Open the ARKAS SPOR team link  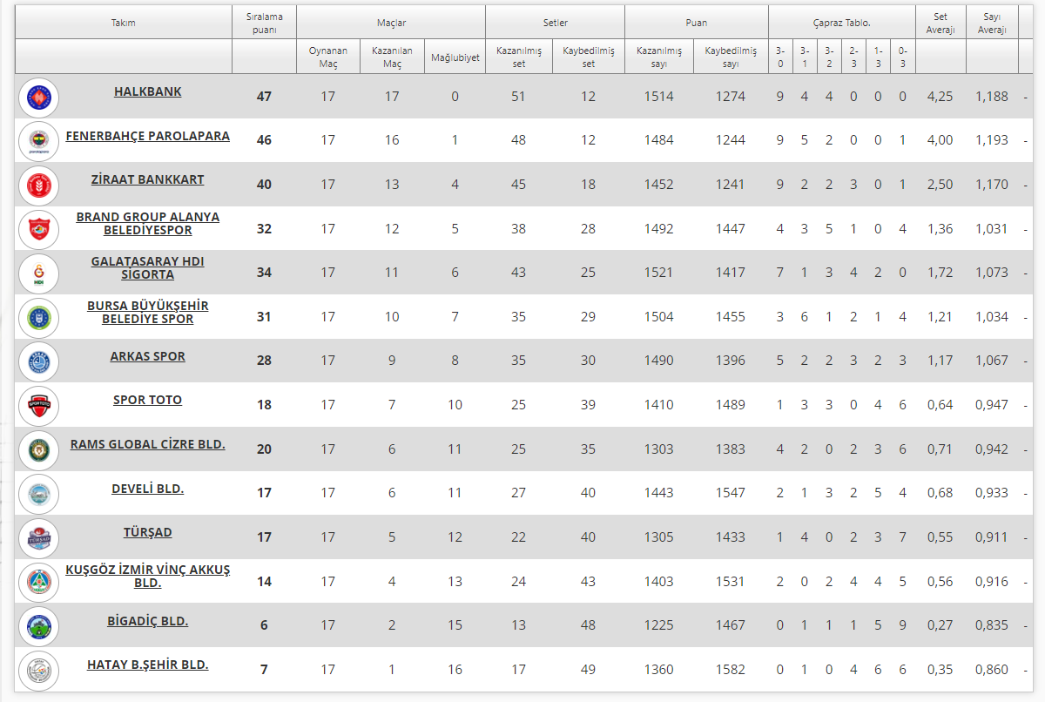tap(148, 356)
